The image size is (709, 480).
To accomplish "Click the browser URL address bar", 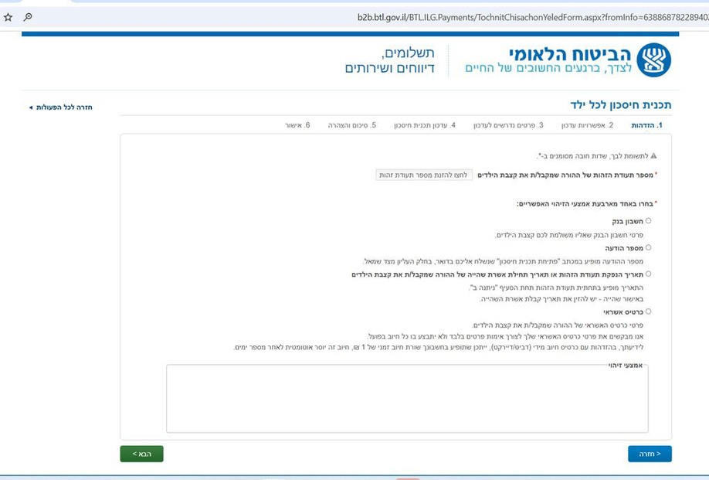I will [533, 18].
